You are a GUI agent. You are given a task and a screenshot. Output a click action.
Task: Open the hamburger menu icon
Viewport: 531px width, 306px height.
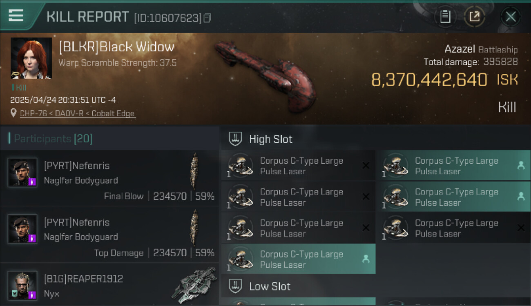(x=16, y=15)
